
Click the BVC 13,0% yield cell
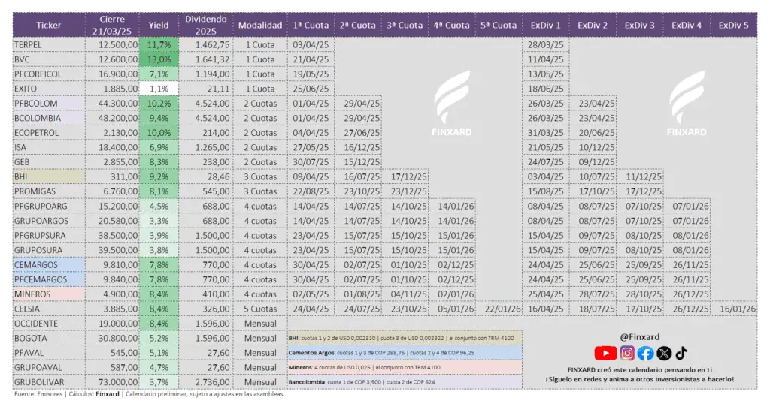tap(159, 59)
